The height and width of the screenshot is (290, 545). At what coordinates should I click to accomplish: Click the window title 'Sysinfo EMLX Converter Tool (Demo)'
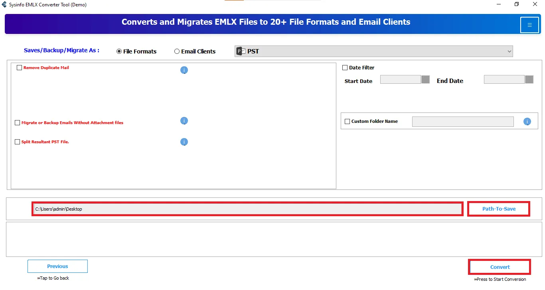(47, 5)
